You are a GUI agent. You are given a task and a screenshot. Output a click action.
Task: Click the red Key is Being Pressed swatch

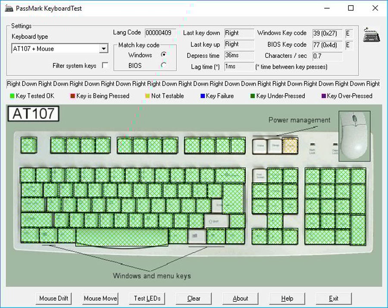pos(72,96)
